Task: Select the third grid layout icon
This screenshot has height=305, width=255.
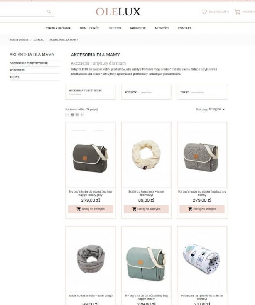Action: pyautogui.click(x=77, y=115)
